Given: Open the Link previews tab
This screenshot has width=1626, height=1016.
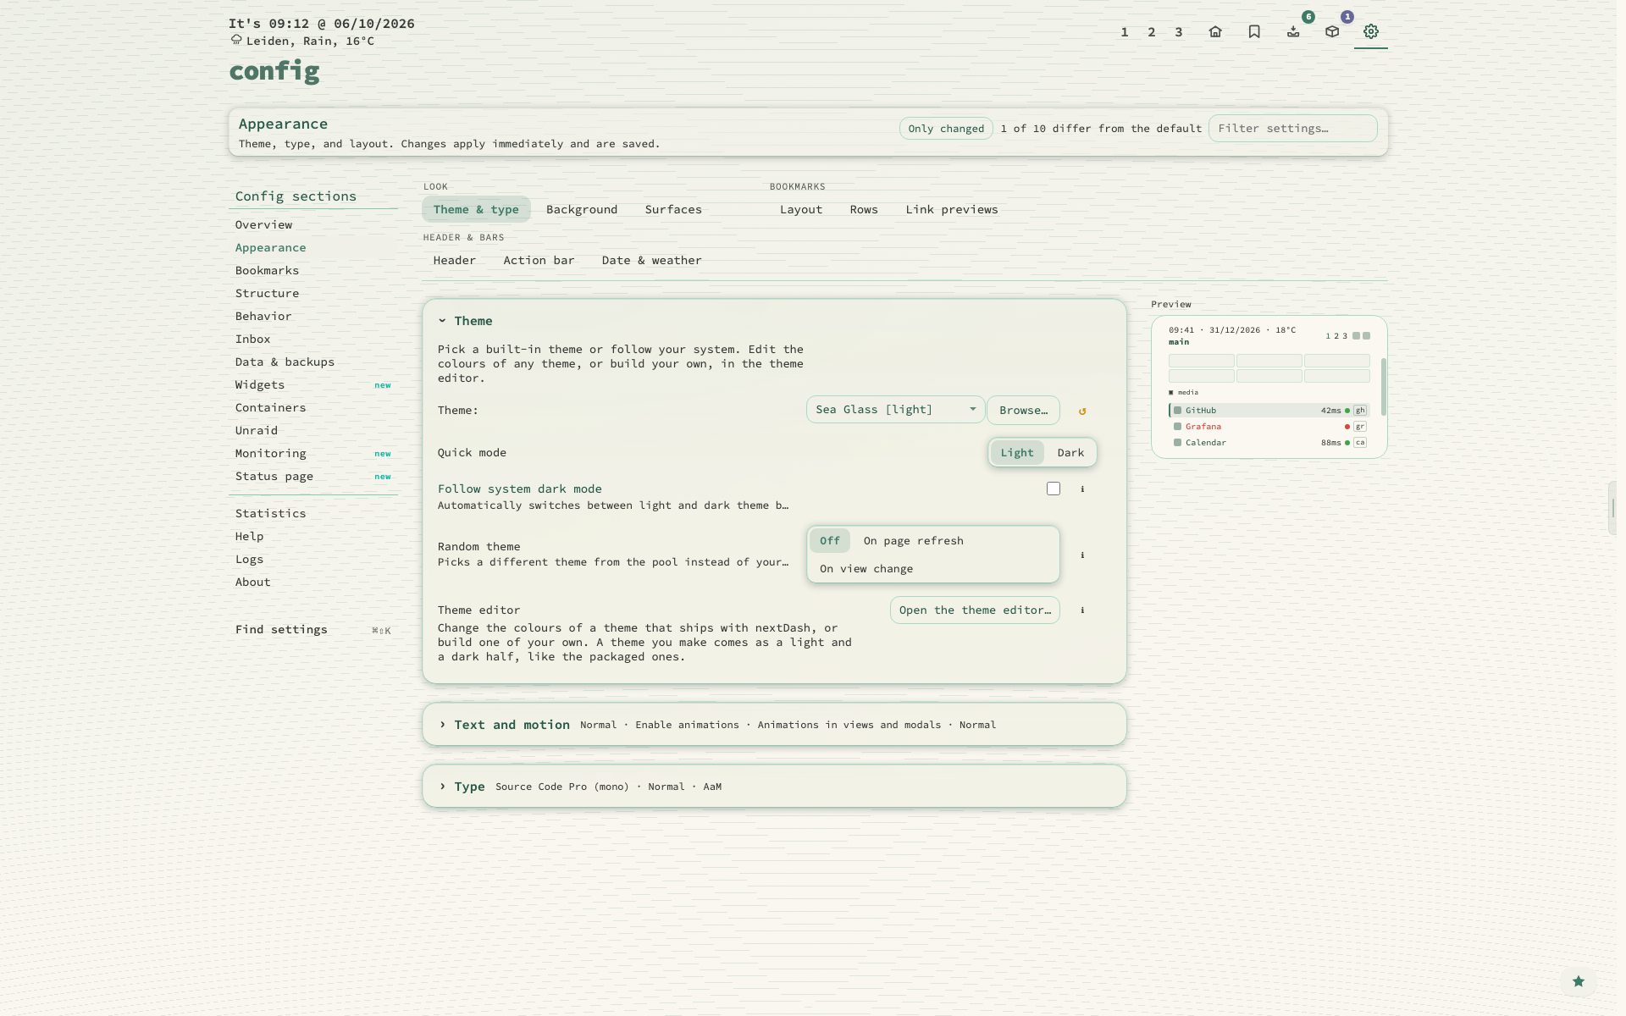Looking at the screenshot, I should pyautogui.click(x=952, y=209).
